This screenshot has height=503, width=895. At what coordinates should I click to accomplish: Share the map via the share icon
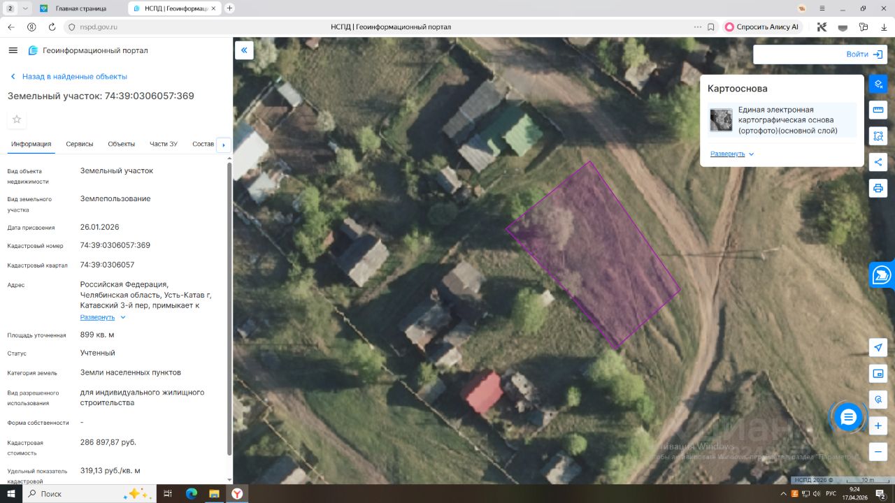click(878, 162)
